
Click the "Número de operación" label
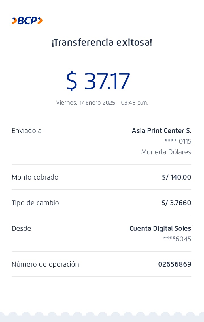[x=45, y=264]
